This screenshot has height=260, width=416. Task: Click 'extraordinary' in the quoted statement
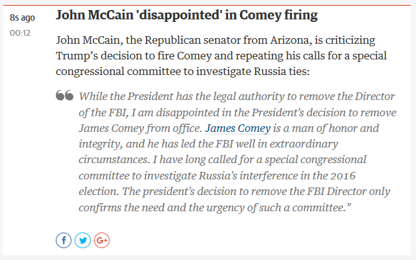(x=304, y=144)
